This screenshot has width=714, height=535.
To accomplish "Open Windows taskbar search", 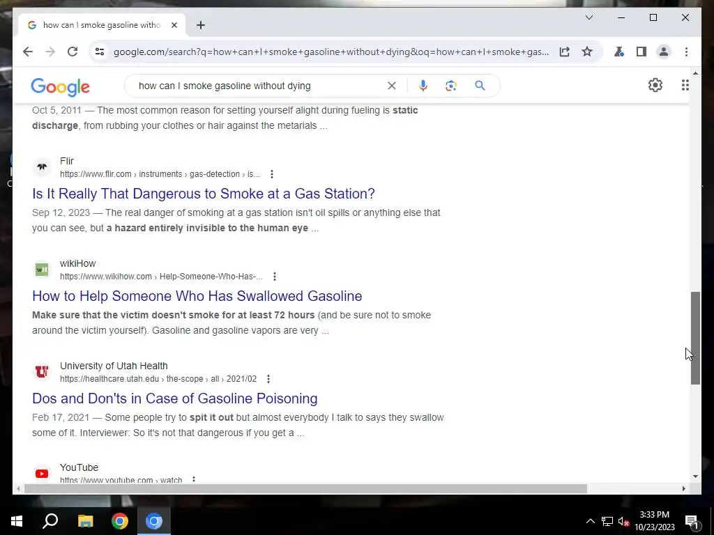I will coord(50,521).
